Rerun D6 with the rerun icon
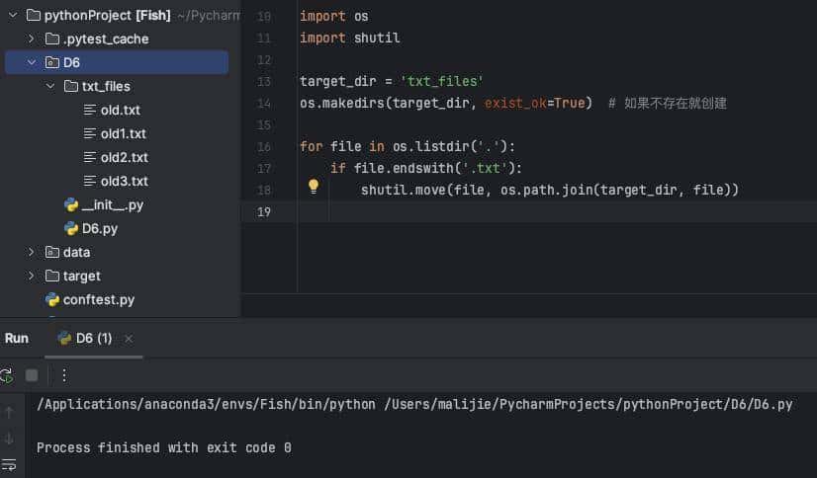817x478 pixels. [x=6, y=375]
